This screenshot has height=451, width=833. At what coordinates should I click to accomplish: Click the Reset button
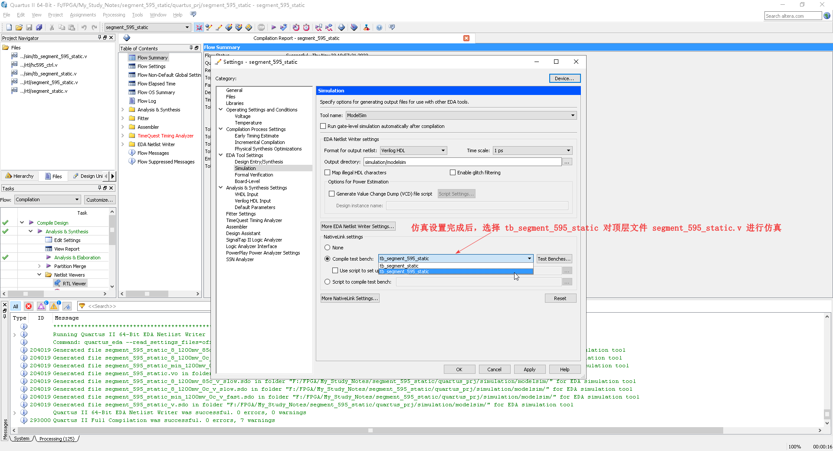click(560, 298)
